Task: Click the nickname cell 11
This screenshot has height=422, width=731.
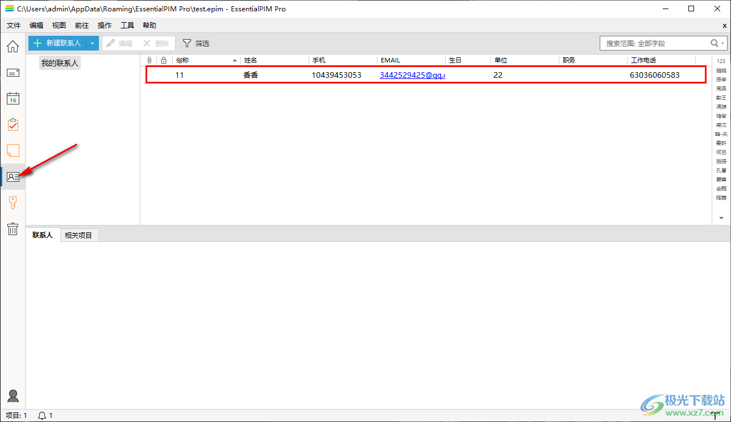Action: pos(180,75)
